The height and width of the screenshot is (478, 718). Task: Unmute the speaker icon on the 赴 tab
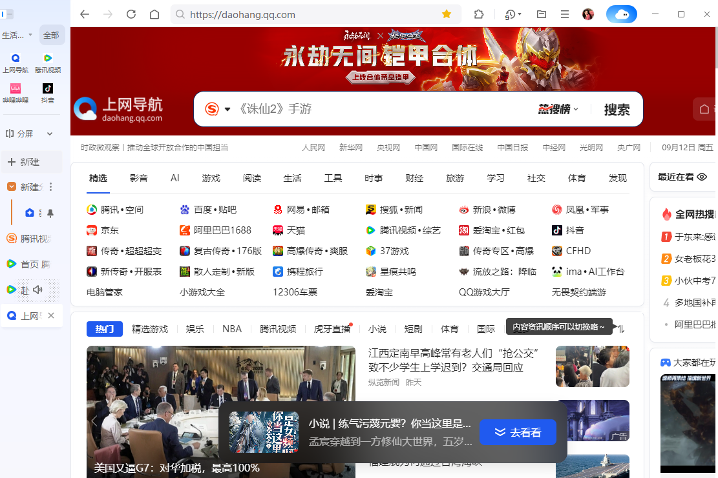37,290
